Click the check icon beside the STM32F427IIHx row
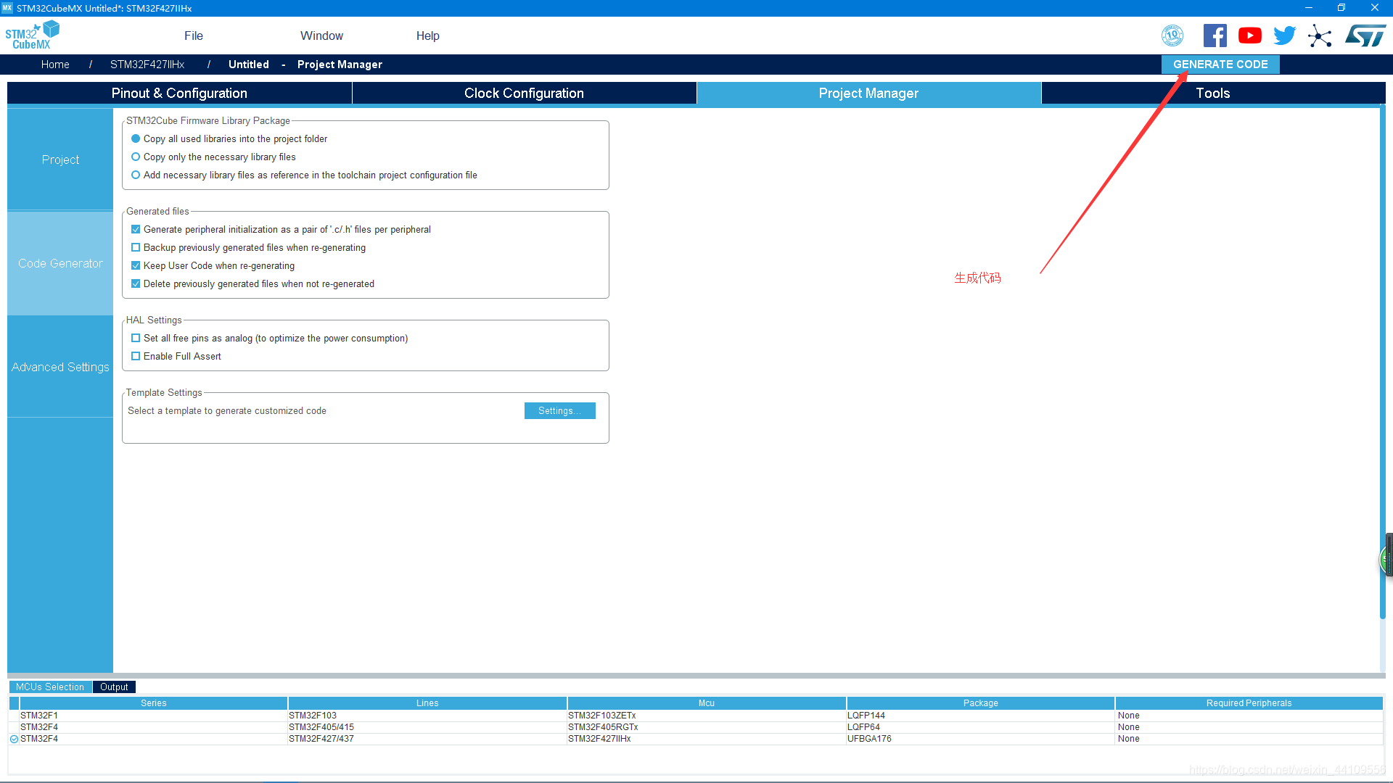 (14, 739)
